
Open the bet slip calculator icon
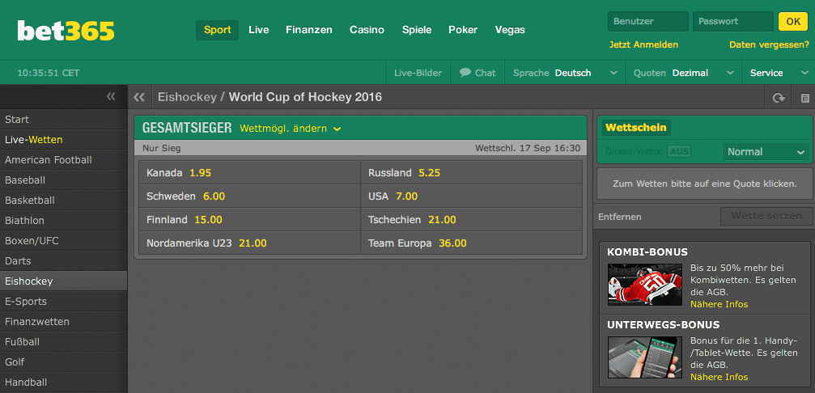804,98
